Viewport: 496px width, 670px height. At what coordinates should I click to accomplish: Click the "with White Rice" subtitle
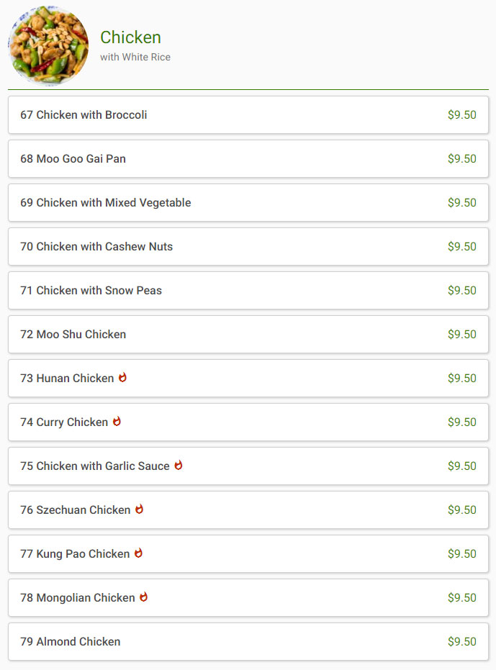135,57
